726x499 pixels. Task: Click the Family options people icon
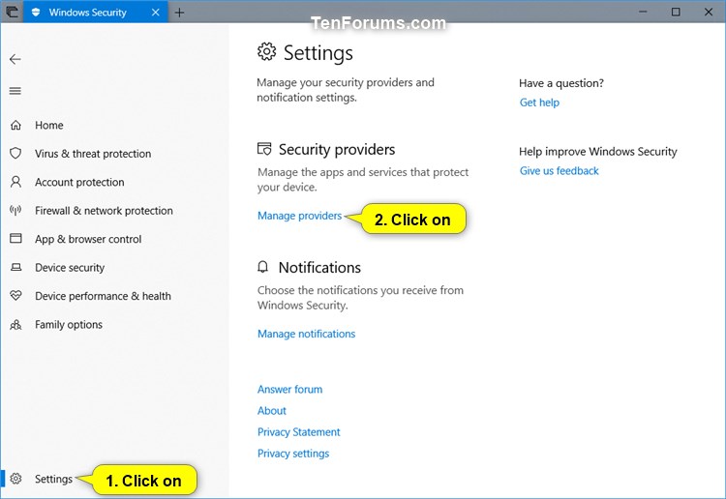[15, 325]
